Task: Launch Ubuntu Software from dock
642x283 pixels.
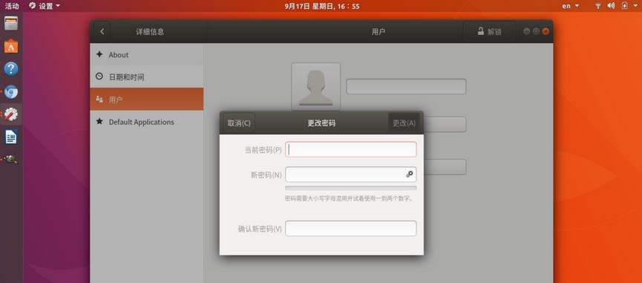Action: tap(11, 46)
